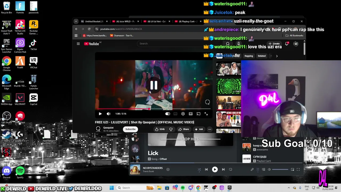The height and width of the screenshot is (192, 341).
Task: Toggle Spotify queue view
Action: pyautogui.click(x=258, y=169)
